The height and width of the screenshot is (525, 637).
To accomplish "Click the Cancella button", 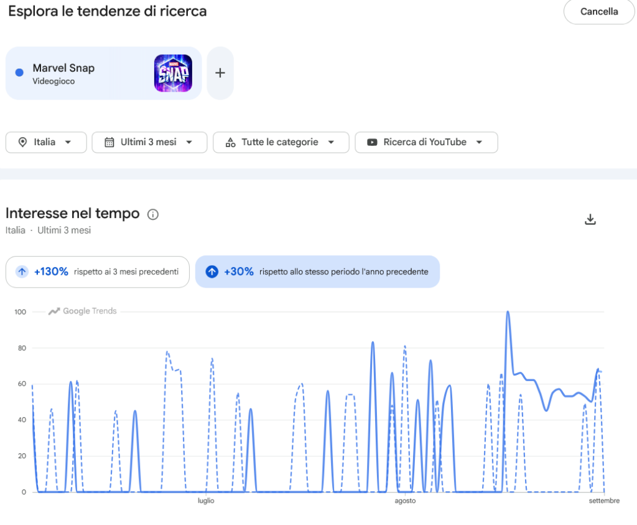I will (599, 12).
